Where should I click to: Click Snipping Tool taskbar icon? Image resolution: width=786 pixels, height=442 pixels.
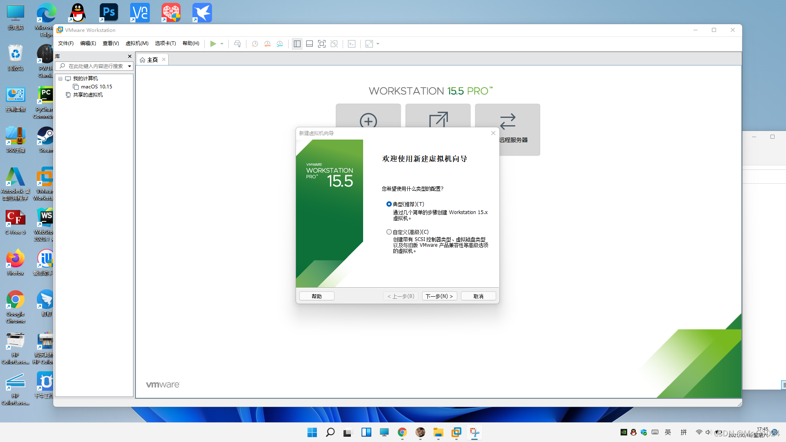[474, 433]
